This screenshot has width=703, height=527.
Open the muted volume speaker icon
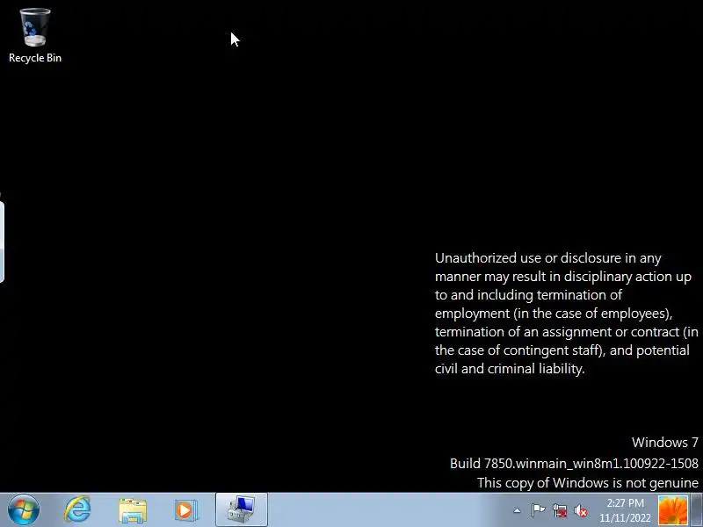[581, 510]
